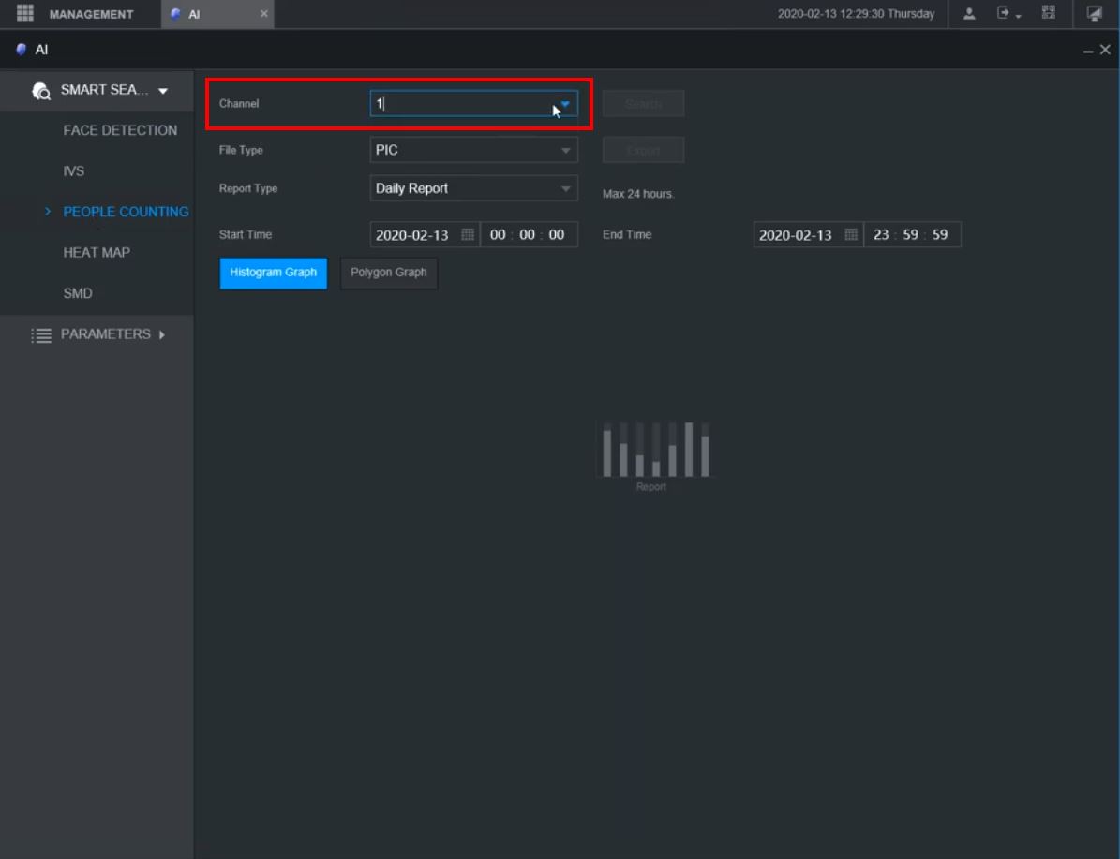Close the AI tab
1120x859 pixels.
point(263,13)
